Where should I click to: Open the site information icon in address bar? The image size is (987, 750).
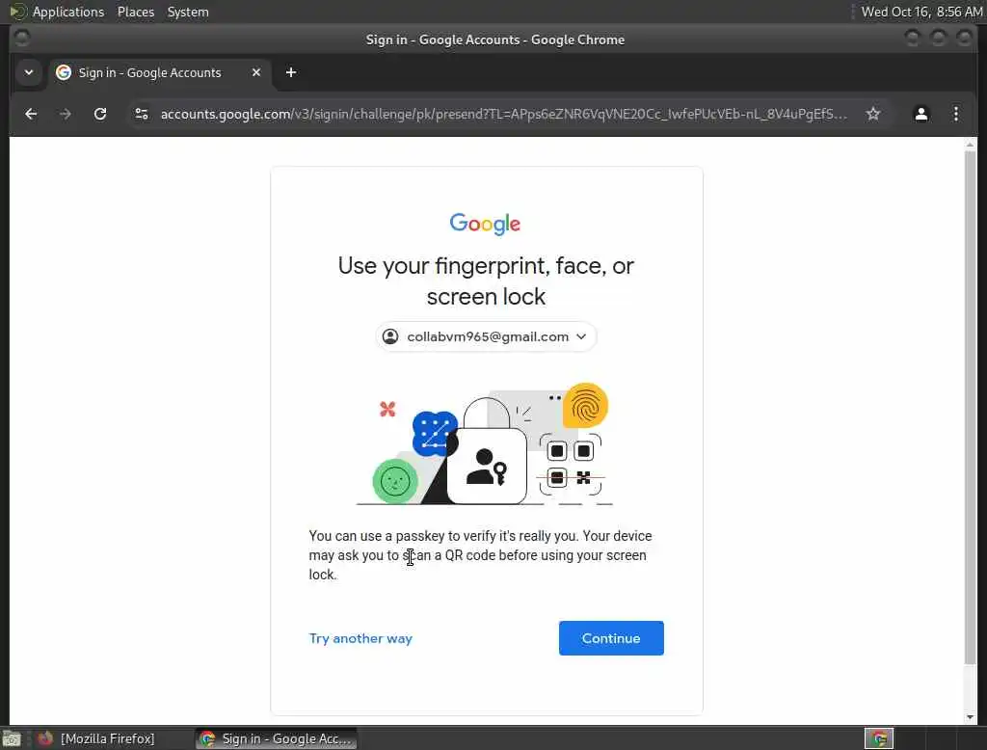(142, 114)
